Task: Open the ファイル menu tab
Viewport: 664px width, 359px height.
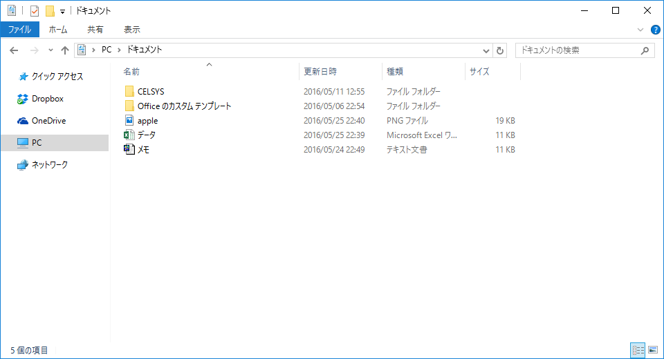Action: coord(19,30)
